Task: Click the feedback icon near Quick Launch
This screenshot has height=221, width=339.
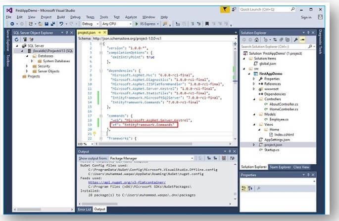Action: click(234, 9)
